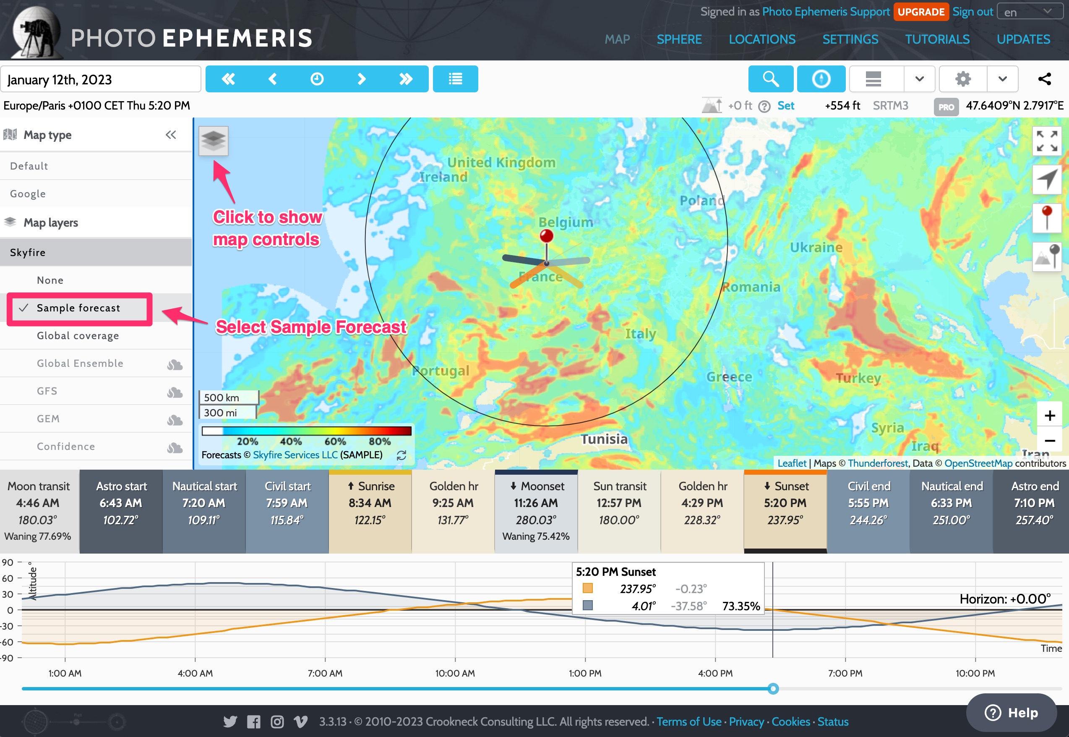Open the Facebook page

253,721
